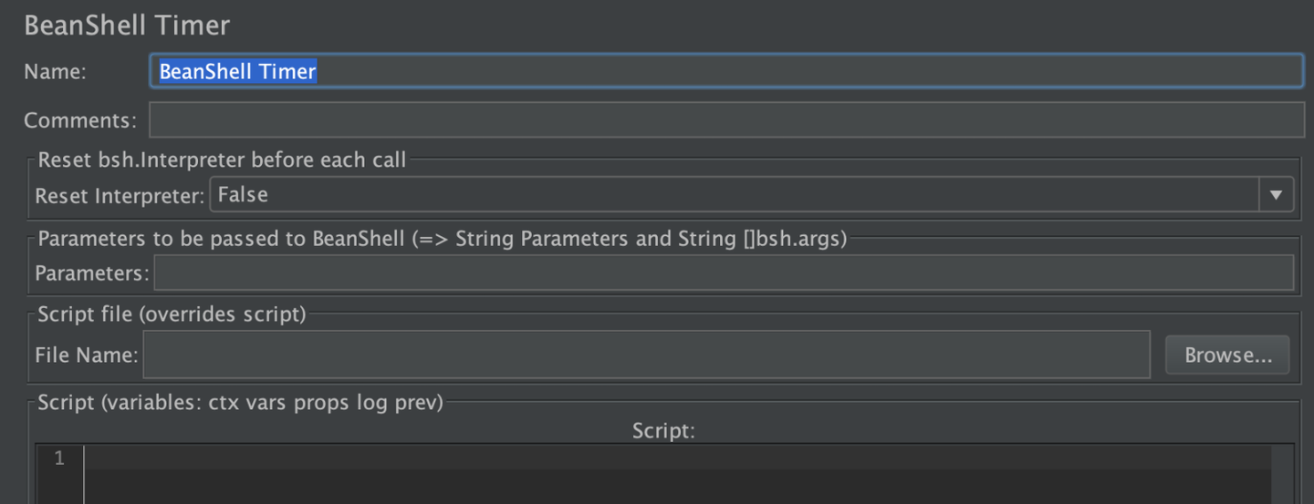The image size is (1314, 504).
Task: Click the Parameters: label
Action: pyautogui.click(x=91, y=273)
